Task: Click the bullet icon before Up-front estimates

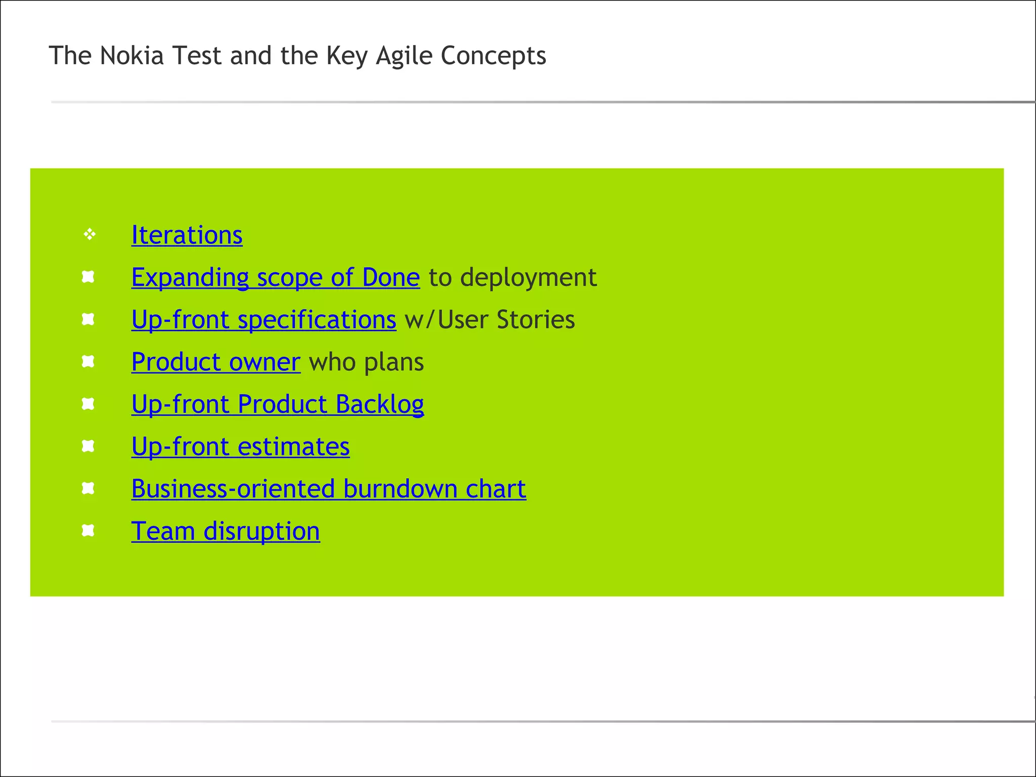Action: 88,446
